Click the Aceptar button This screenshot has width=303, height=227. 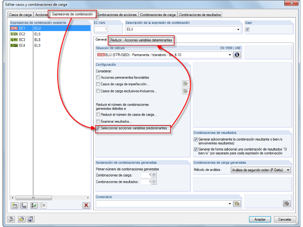pyautogui.click(x=260, y=219)
